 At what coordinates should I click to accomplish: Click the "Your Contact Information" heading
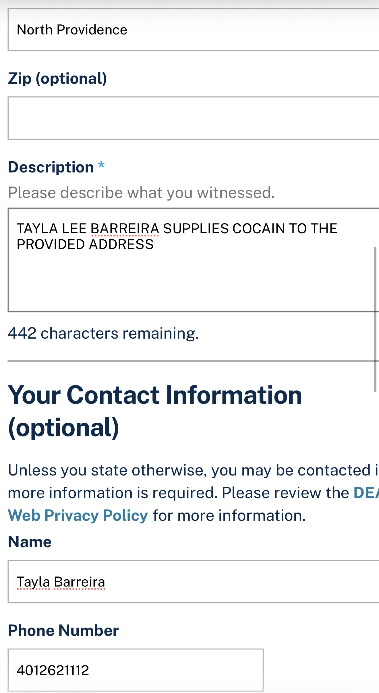coord(155,395)
